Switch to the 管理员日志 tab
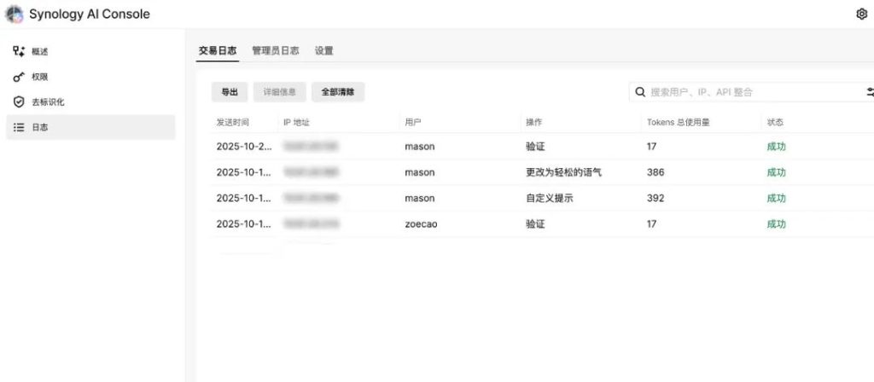This screenshot has width=874, height=382. tap(275, 51)
